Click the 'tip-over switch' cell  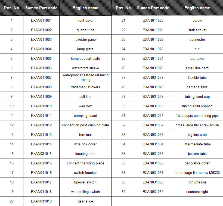pos(85,182)
